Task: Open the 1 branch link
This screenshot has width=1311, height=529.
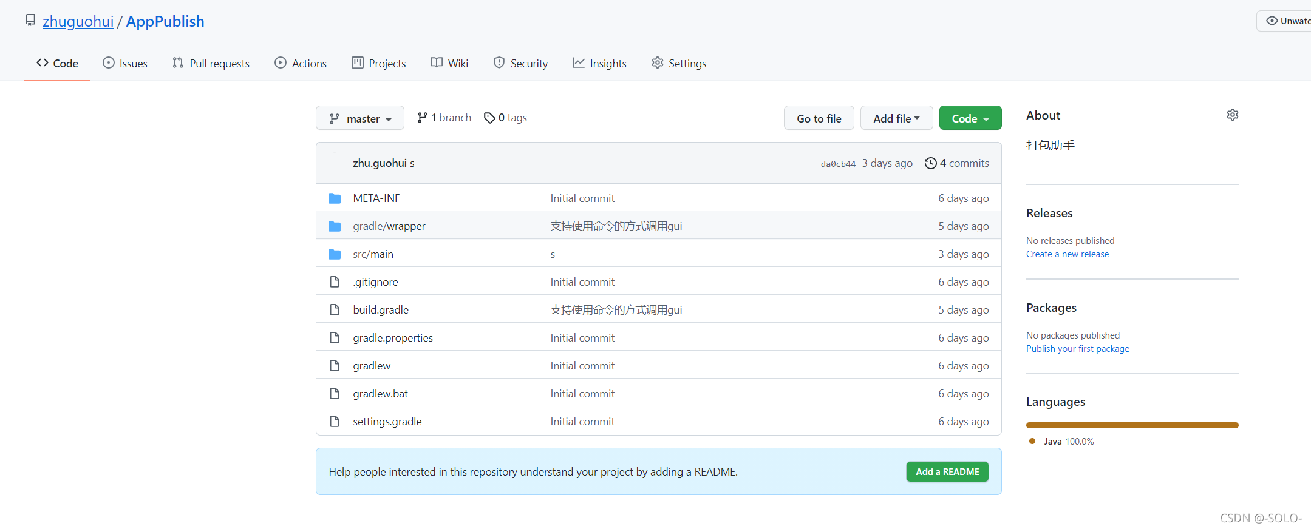Action: pos(444,118)
